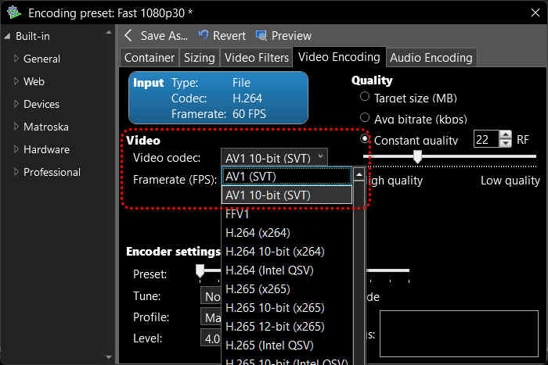Choose H.265 12-bit (x265) codec
548x365 pixels.
click(287, 327)
